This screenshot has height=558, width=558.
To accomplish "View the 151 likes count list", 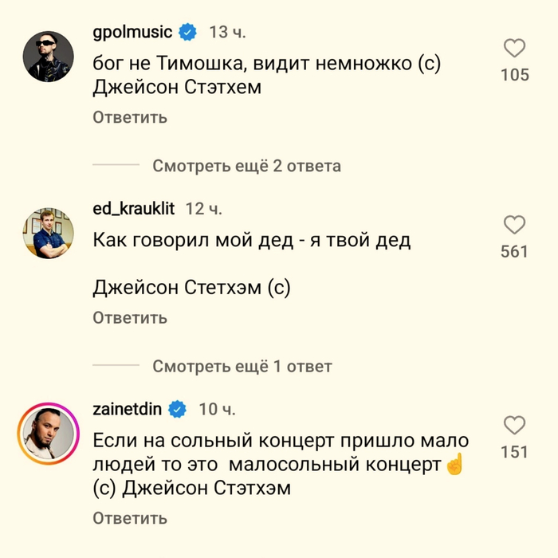I will [515, 452].
